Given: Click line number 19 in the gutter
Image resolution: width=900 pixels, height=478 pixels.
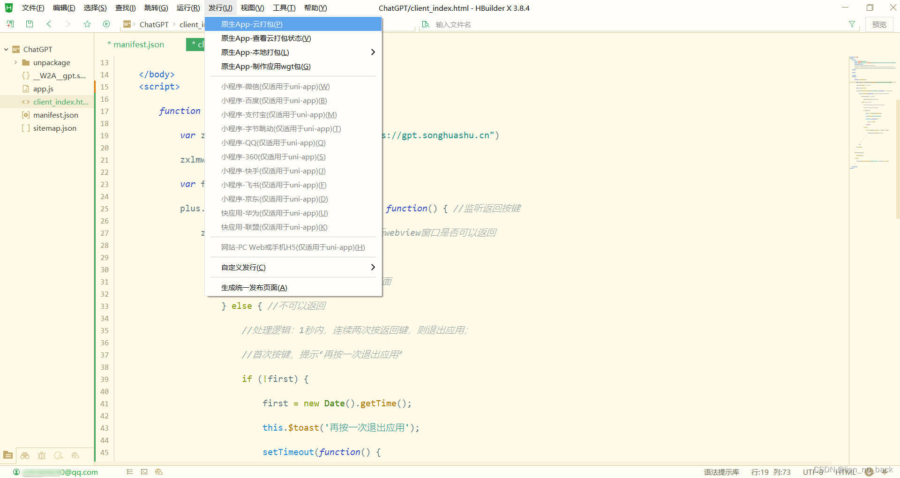Looking at the screenshot, I should click(x=104, y=135).
